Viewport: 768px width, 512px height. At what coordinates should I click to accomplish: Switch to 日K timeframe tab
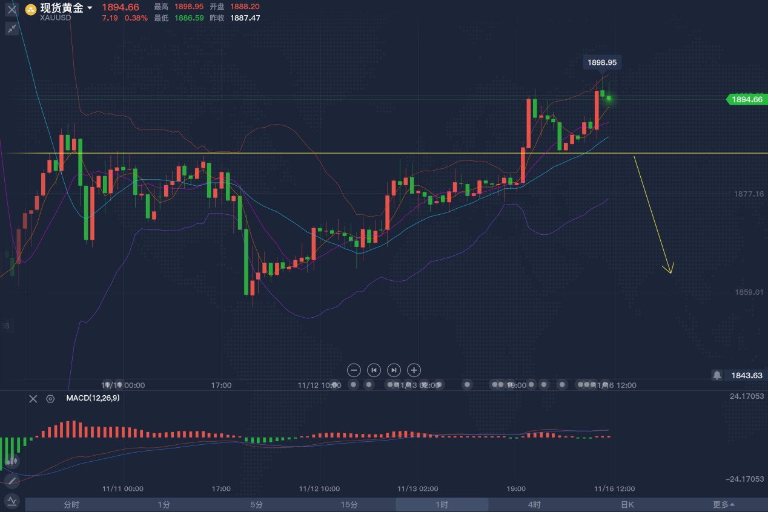(627, 505)
